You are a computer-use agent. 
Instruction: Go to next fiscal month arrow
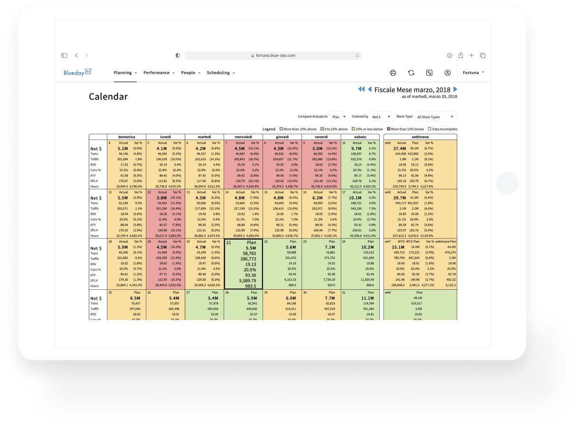point(455,89)
